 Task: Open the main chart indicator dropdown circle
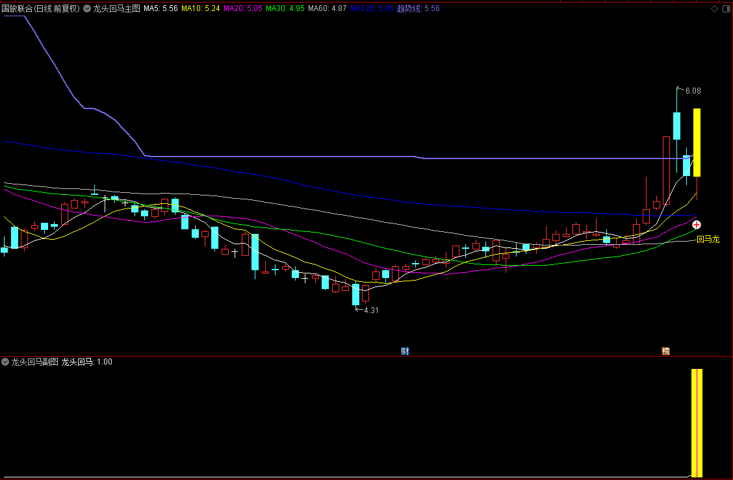coord(87,8)
